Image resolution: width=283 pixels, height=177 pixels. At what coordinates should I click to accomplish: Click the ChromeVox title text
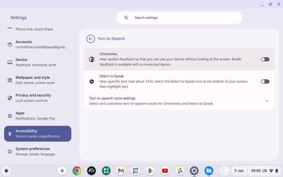tap(108, 54)
